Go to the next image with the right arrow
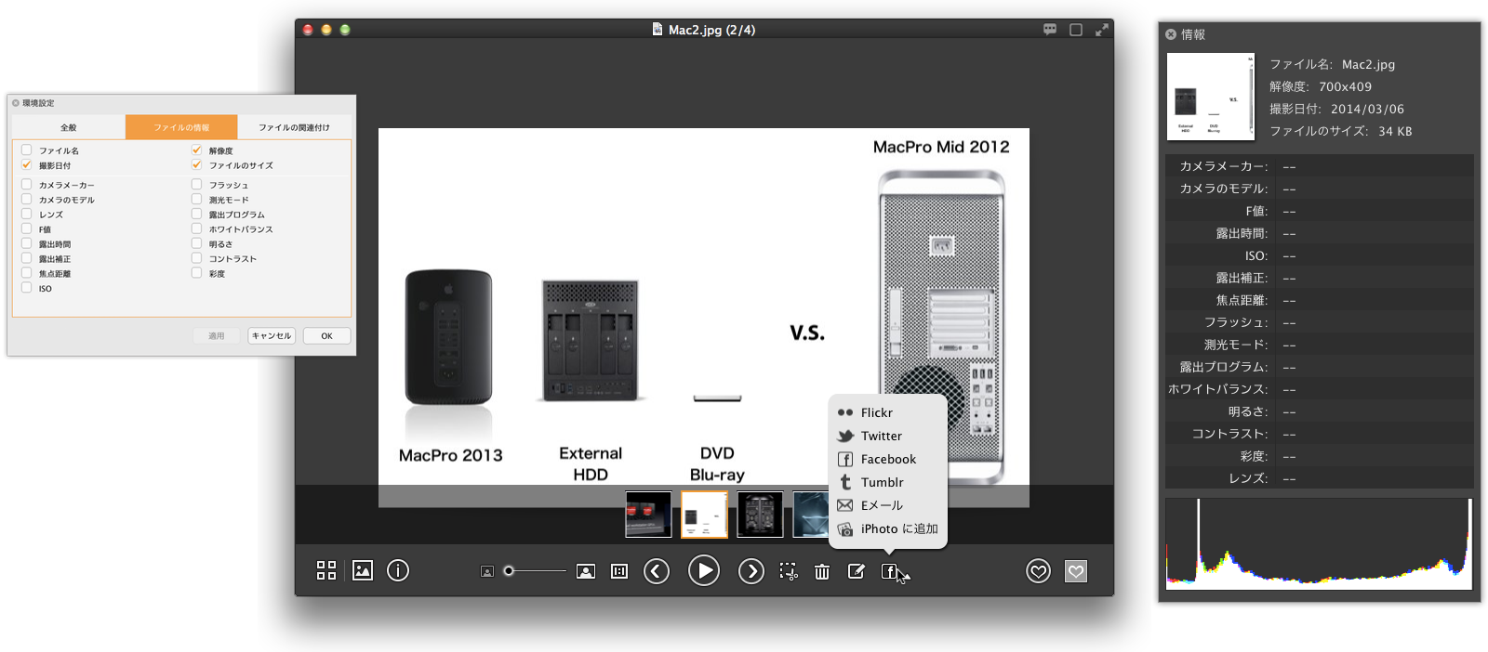 tap(751, 571)
